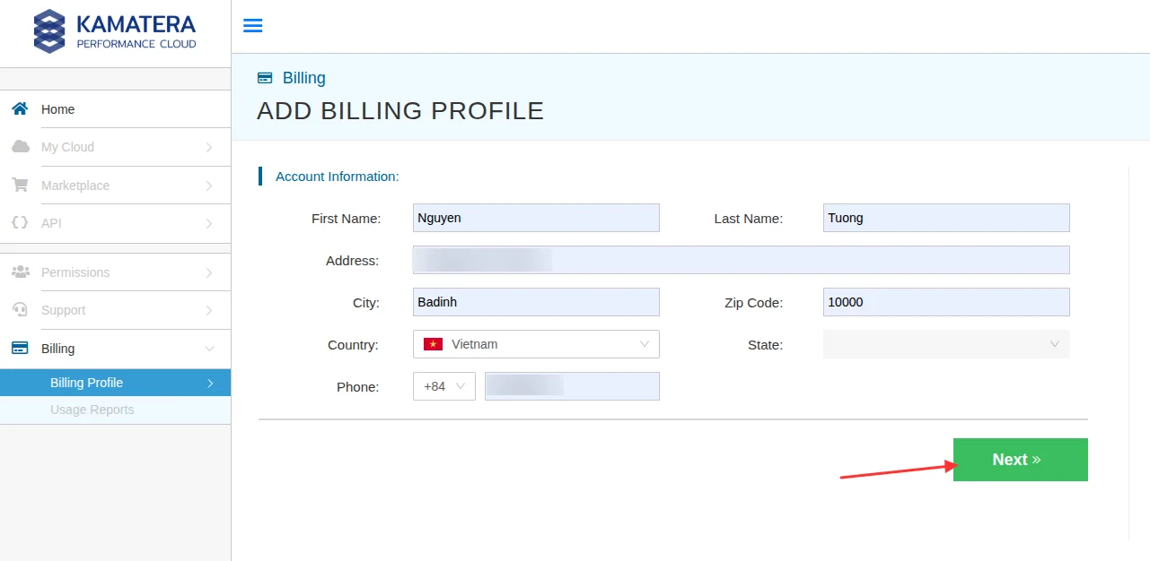Click the State label

coord(766,345)
